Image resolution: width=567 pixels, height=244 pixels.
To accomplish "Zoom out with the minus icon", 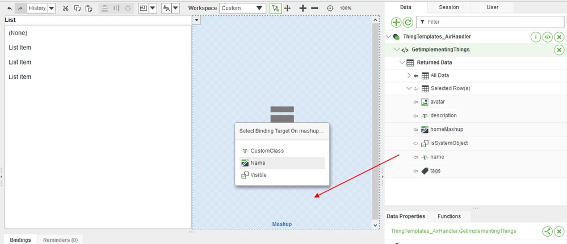I will point(314,8).
